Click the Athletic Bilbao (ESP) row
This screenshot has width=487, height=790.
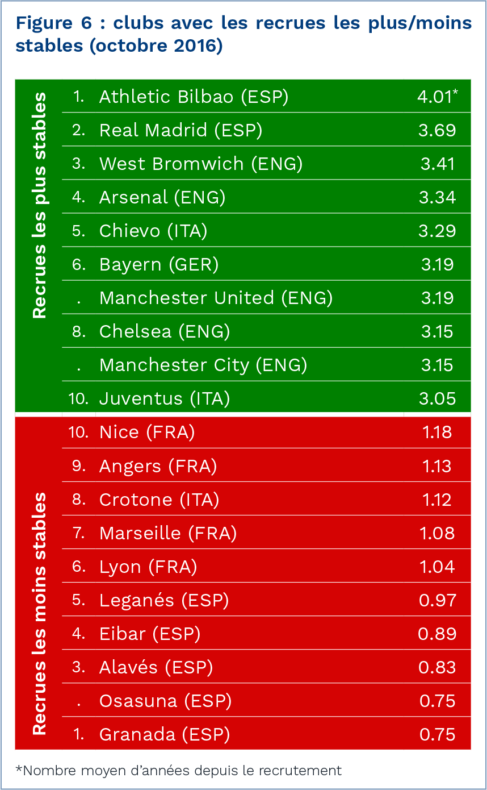coord(194,97)
